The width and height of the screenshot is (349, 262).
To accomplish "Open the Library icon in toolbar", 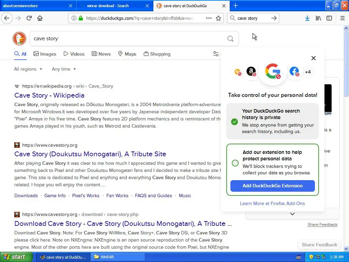I will pos(318,18).
